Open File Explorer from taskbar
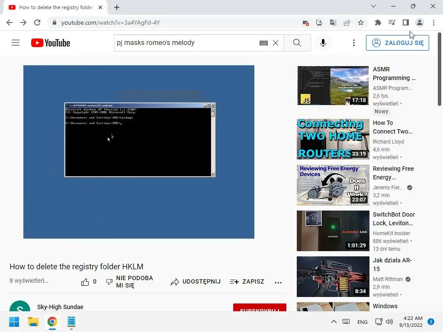 click(33, 322)
